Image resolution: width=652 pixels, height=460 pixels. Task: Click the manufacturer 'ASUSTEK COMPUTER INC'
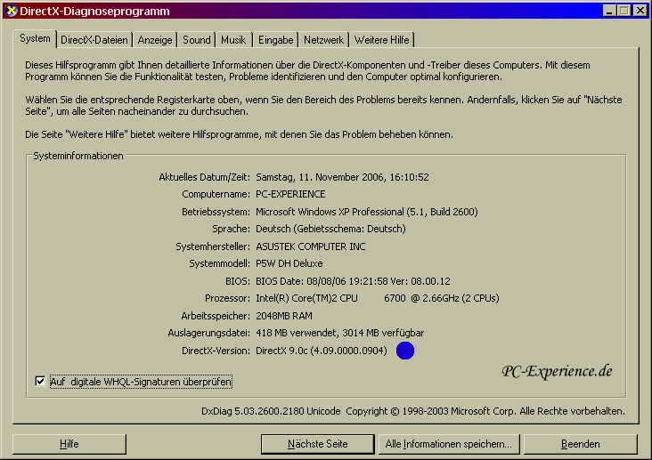(311, 246)
